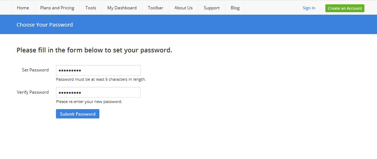
Task: Click the 'Verify Password' field label
Action: click(33, 92)
